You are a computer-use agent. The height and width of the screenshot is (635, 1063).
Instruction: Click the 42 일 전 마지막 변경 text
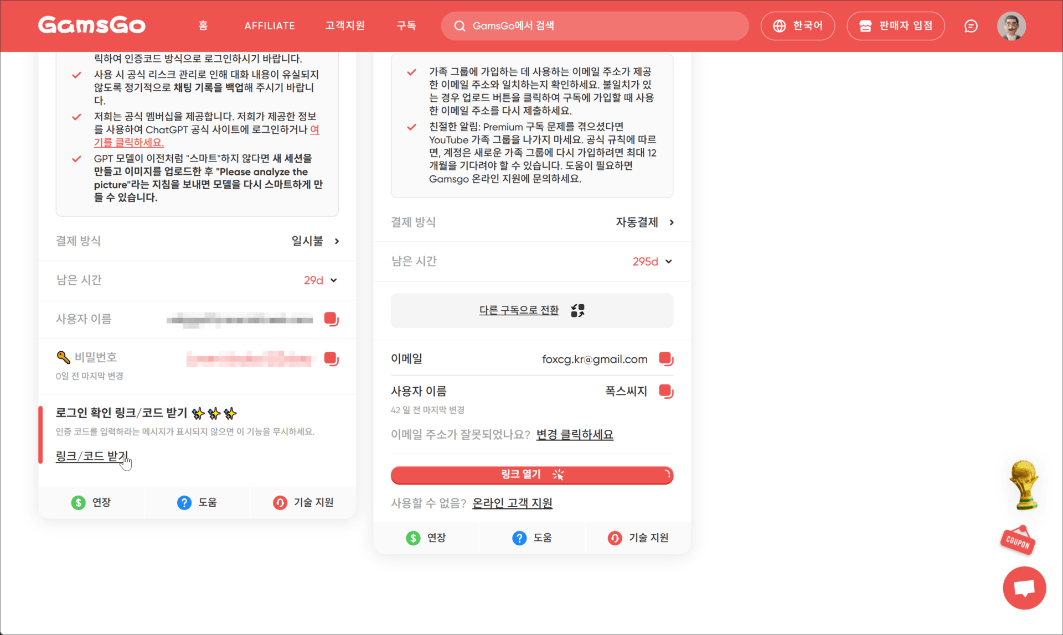(x=427, y=410)
